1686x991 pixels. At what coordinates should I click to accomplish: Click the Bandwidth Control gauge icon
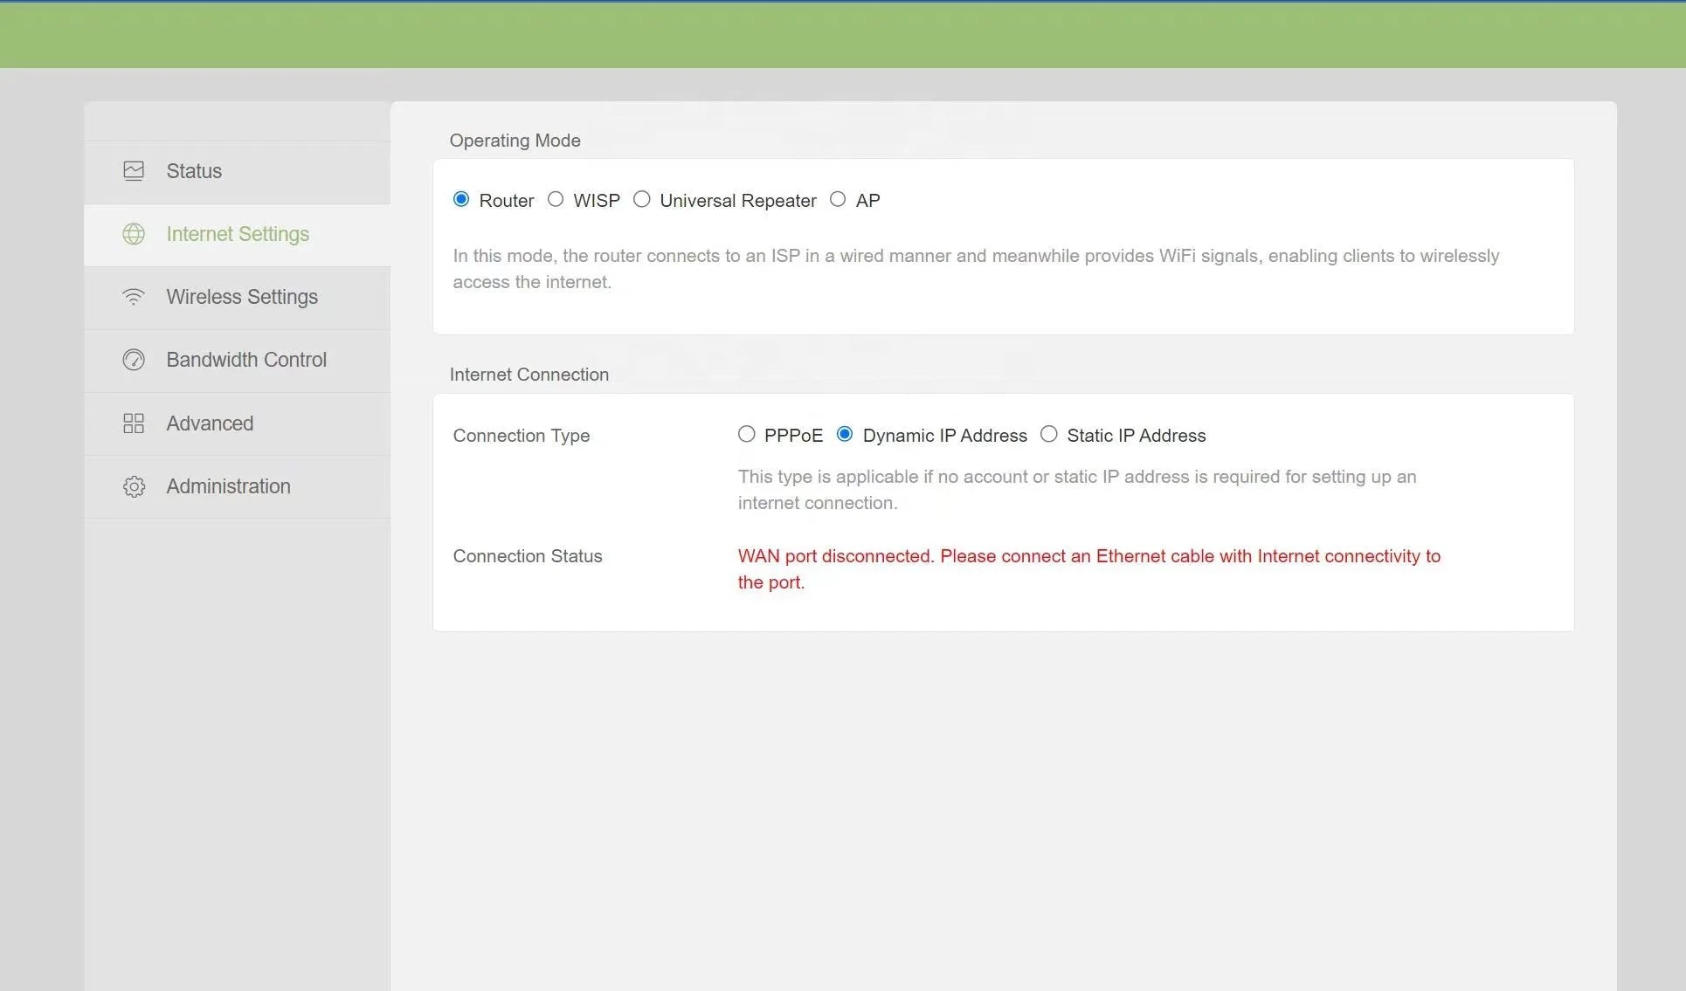pos(134,360)
